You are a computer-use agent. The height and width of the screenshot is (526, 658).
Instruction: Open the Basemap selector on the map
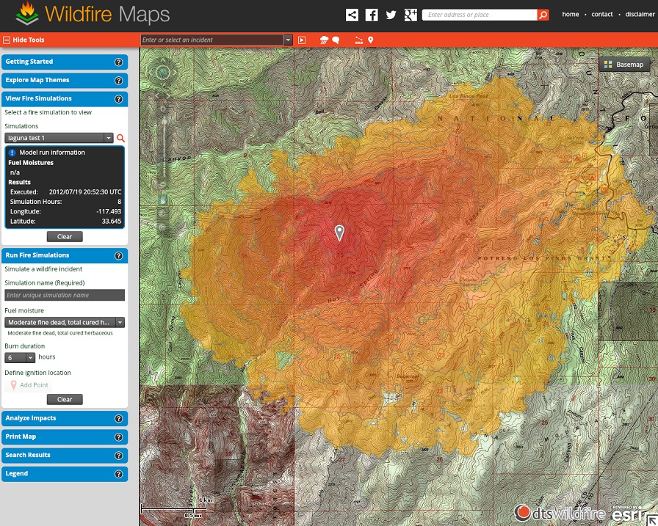pyautogui.click(x=625, y=64)
